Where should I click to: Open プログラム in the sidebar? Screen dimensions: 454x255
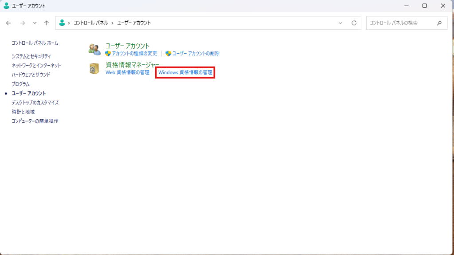coord(20,84)
